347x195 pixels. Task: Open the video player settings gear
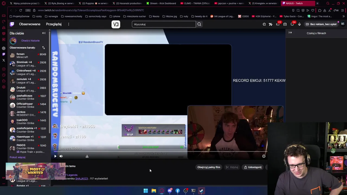(x=264, y=156)
